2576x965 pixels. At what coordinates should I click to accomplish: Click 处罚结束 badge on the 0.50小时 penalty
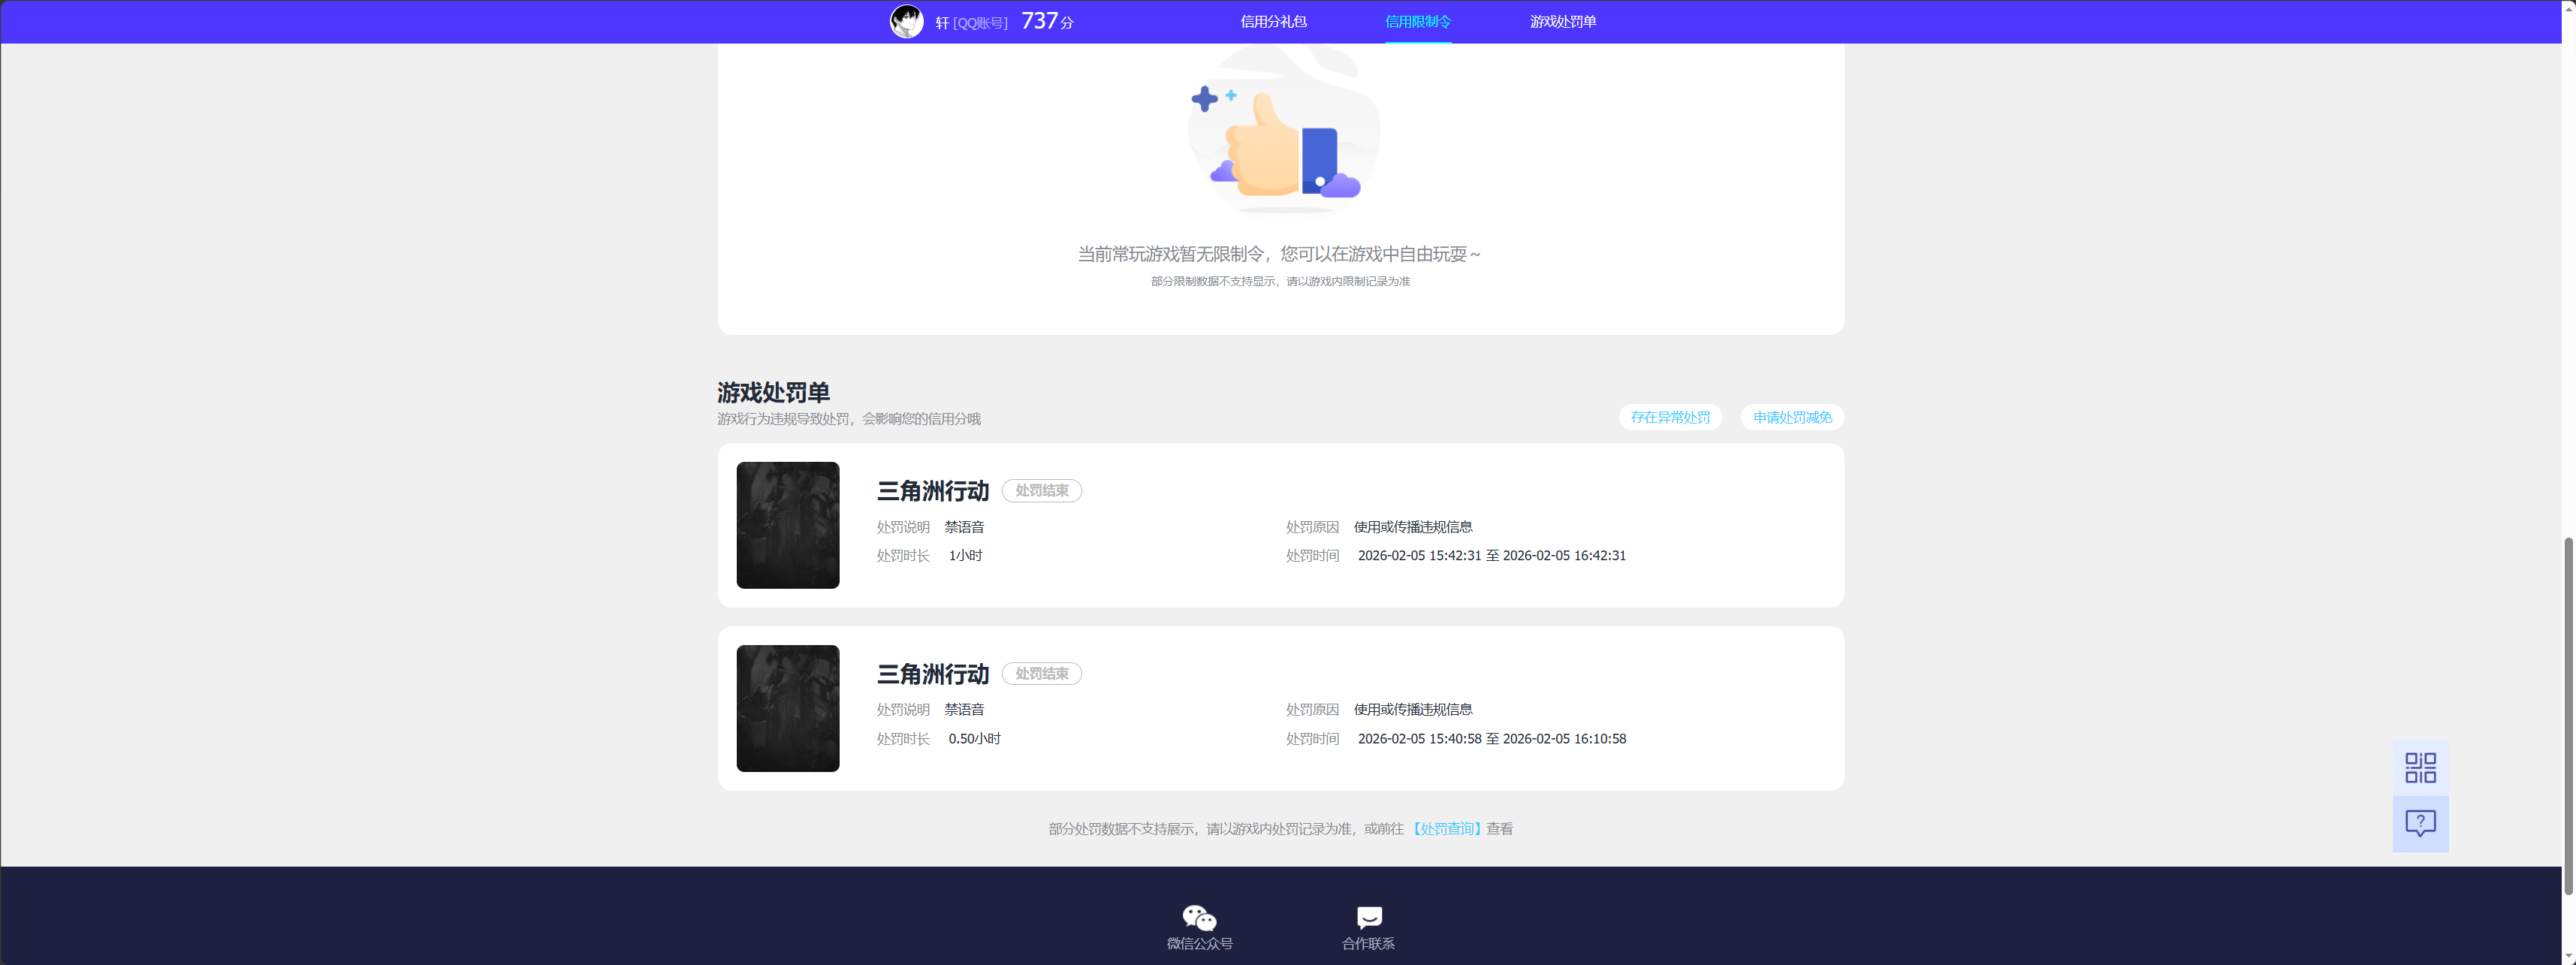[x=1041, y=673]
